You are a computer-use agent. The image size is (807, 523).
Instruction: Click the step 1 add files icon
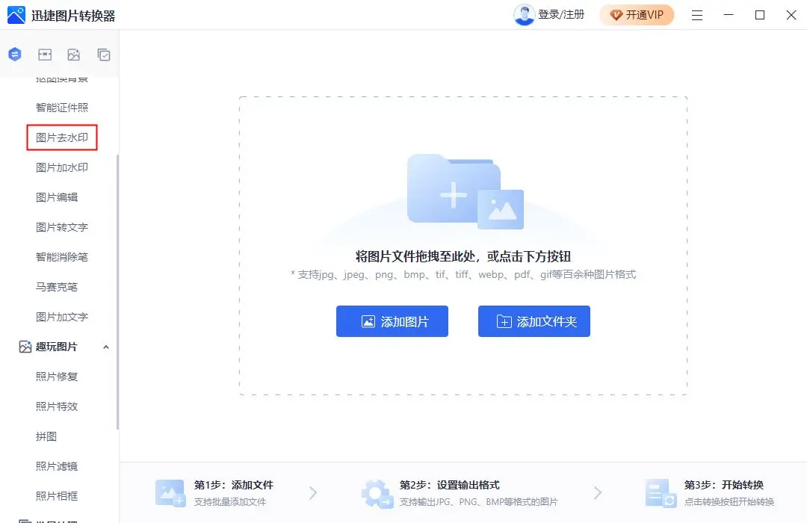point(170,492)
